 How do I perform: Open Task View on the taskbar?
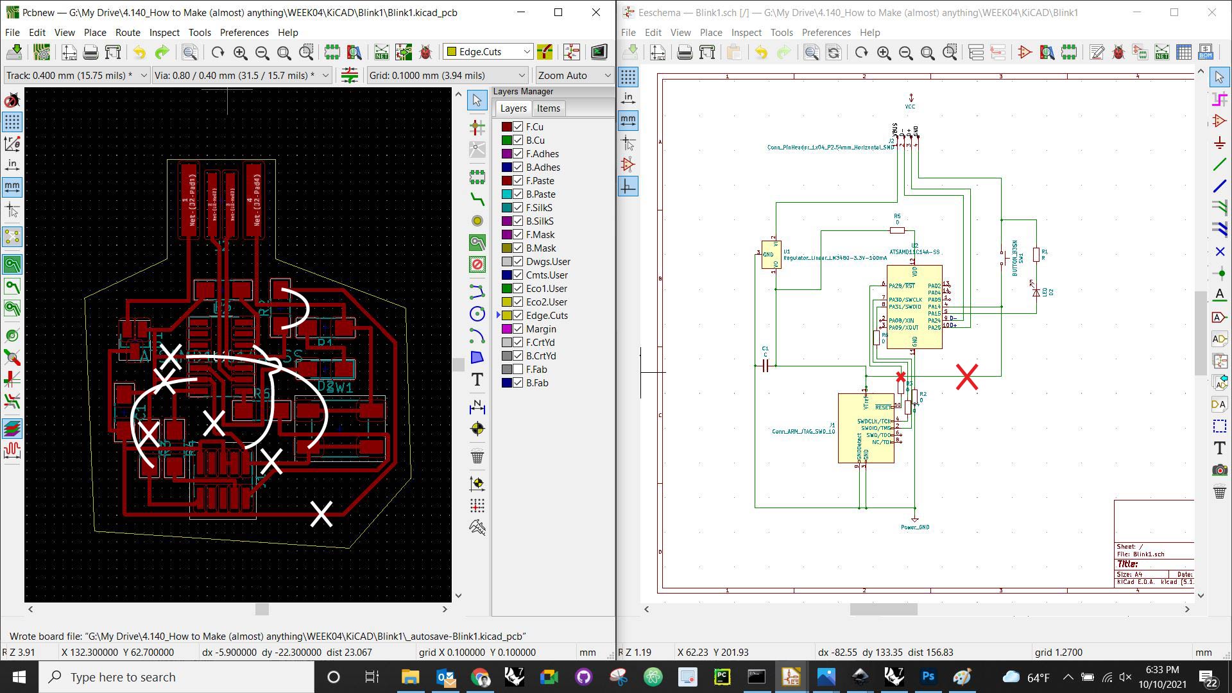pos(372,677)
